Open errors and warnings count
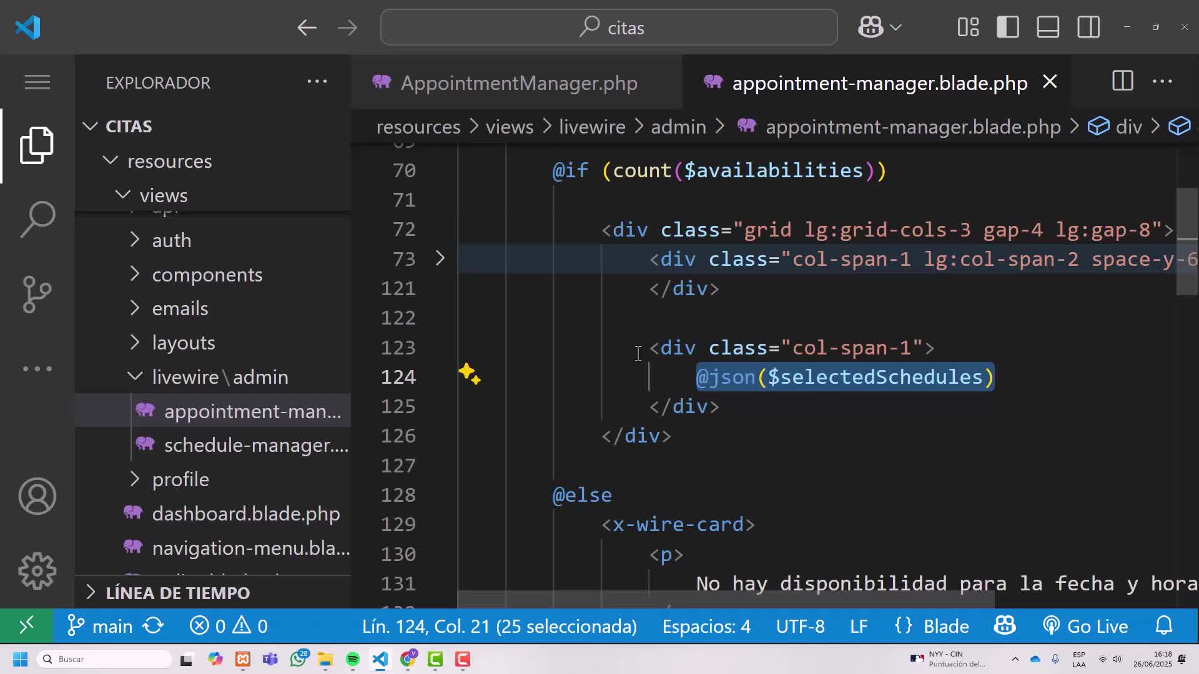Image resolution: width=1199 pixels, height=674 pixels. click(x=229, y=626)
